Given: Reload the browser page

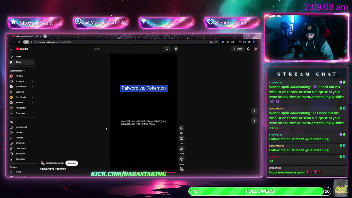Looking at the screenshot, I should [x=19, y=42].
